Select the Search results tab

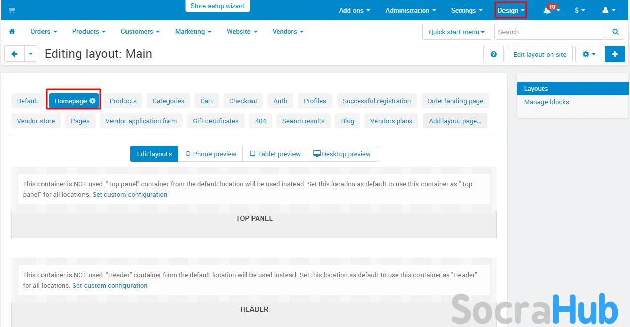[304, 121]
